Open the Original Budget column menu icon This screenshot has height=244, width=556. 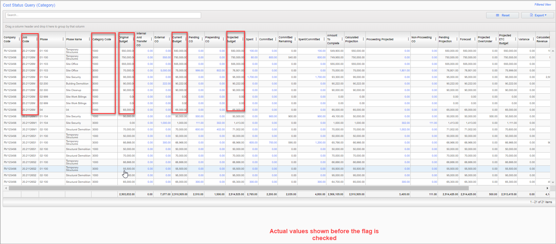pos(134,39)
